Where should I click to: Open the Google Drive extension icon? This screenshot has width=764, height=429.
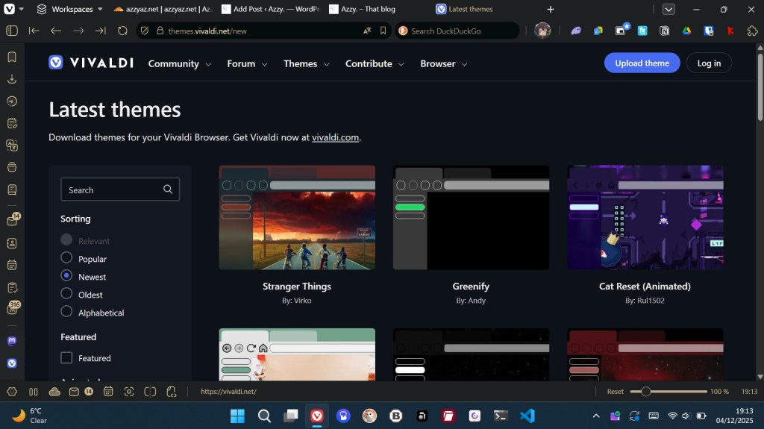(x=686, y=31)
